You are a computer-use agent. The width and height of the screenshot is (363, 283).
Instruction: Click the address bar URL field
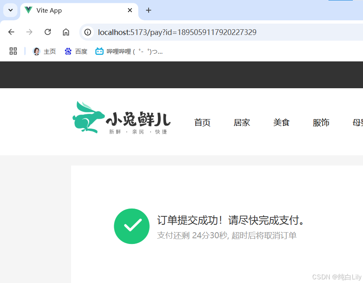click(x=175, y=32)
